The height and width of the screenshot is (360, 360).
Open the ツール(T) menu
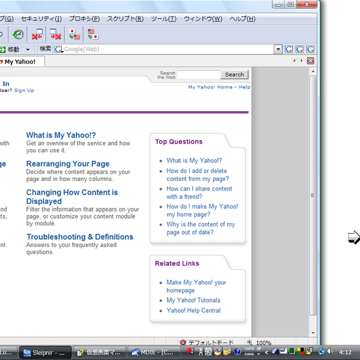[164, 19]
